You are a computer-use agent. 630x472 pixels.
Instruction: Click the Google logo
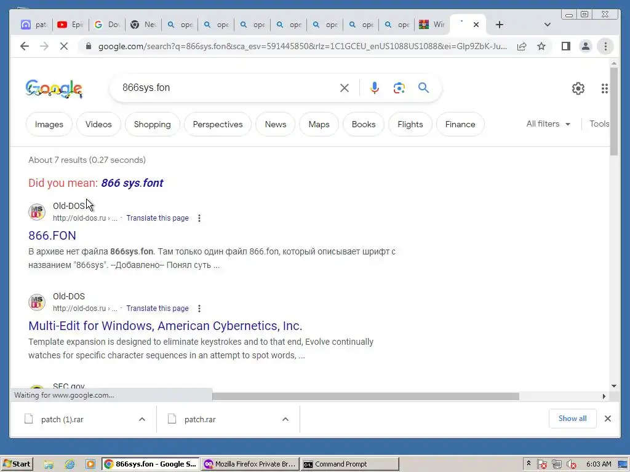click(x=54, y=88)
